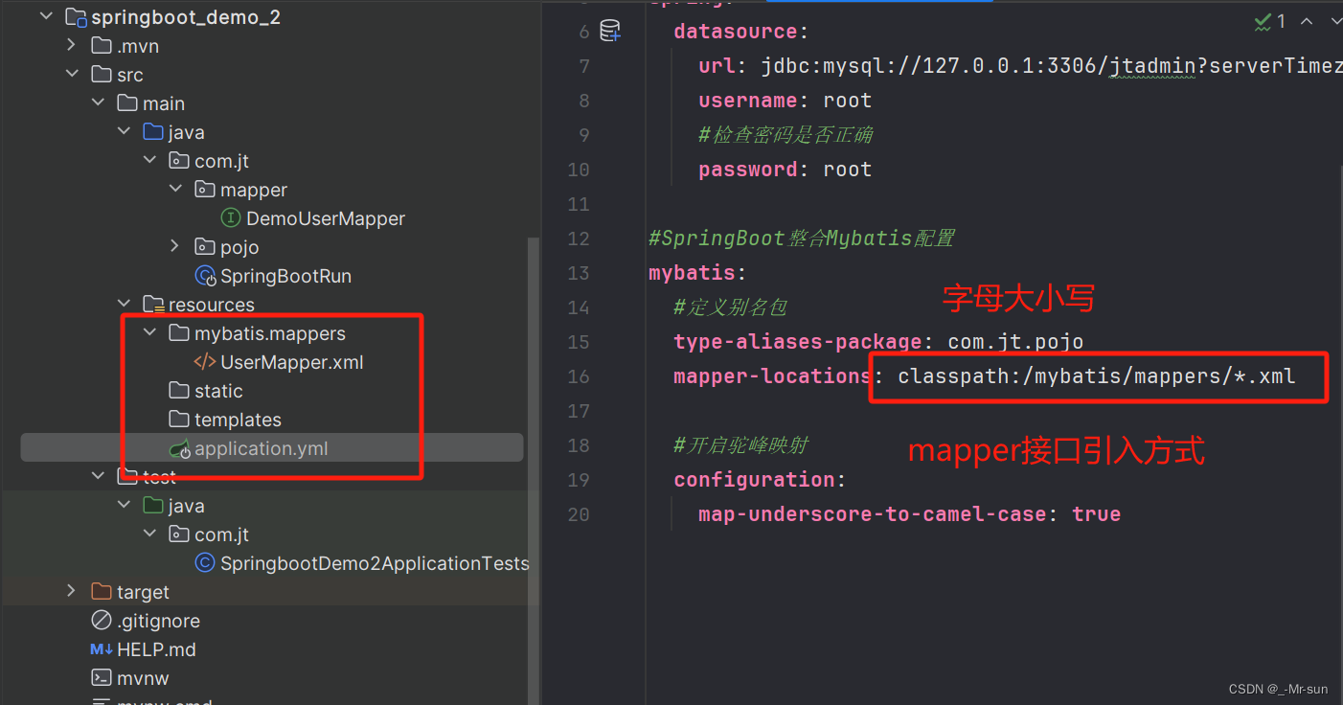Click the SpringBootRun class icon

pyautogui.click(x=205, y=276)
